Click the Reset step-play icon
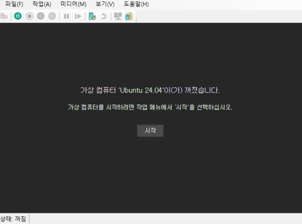The image size is (302, 224). pos(78,16)
